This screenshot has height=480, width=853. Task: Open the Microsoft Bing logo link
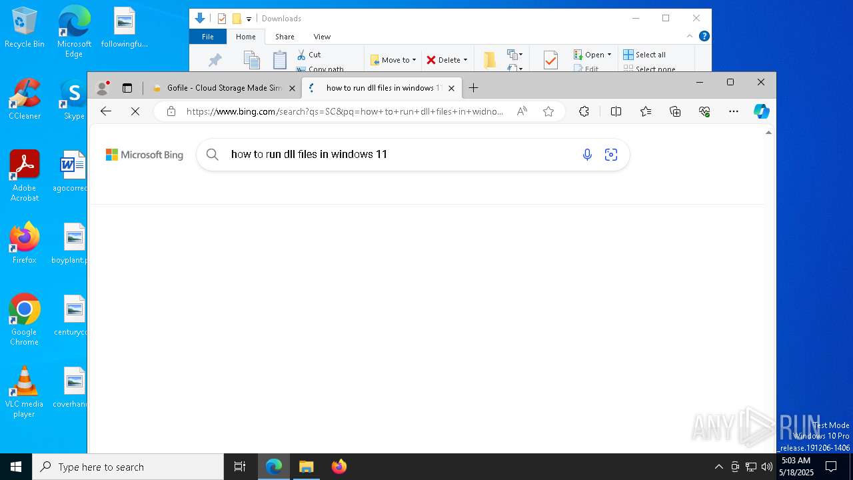point(145,155)
